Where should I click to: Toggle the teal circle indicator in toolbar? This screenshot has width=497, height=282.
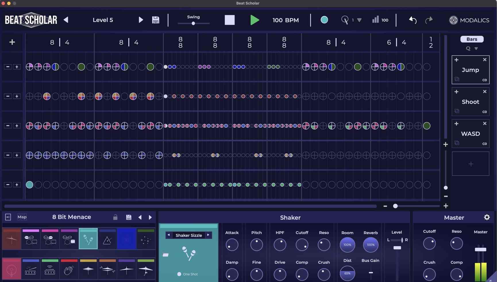pos(324,20)
